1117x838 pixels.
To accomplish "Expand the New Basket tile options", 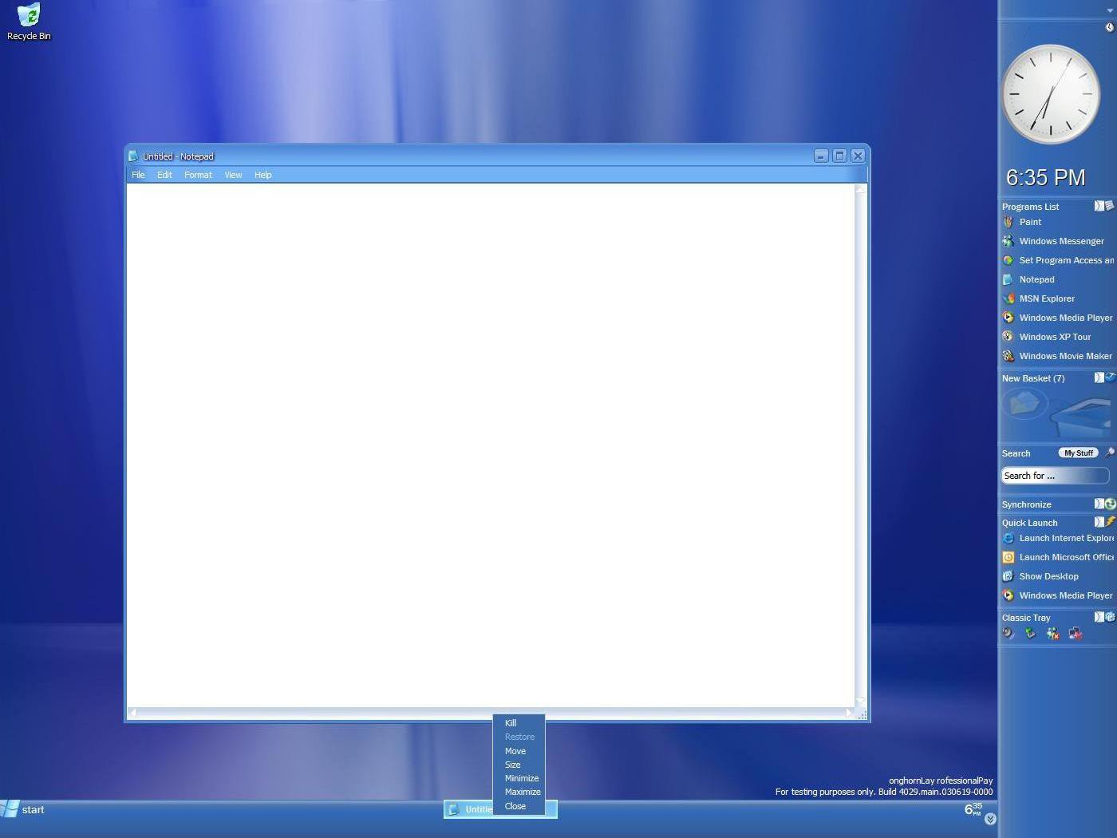I will pyautogui.click(x=1099, y=377).
